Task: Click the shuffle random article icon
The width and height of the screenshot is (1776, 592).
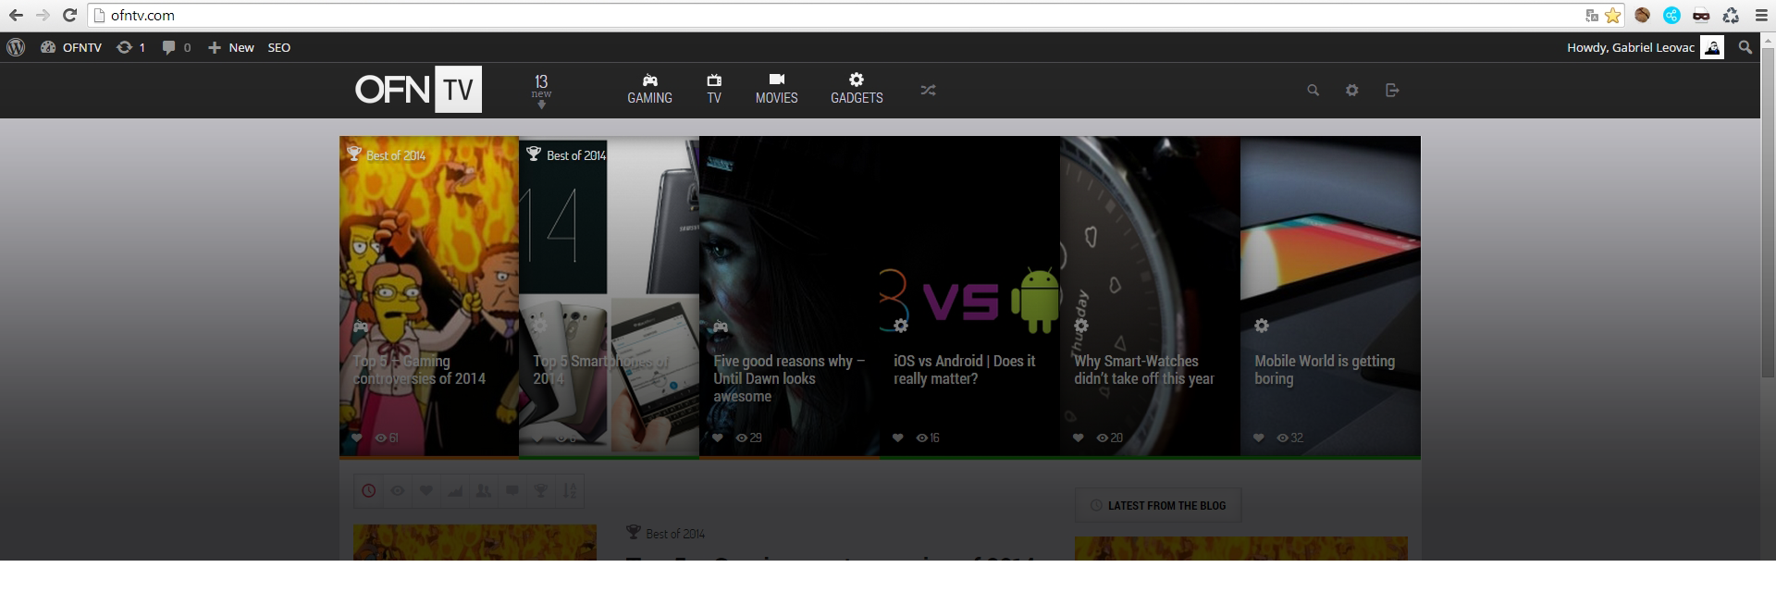Action: [929, 91]
